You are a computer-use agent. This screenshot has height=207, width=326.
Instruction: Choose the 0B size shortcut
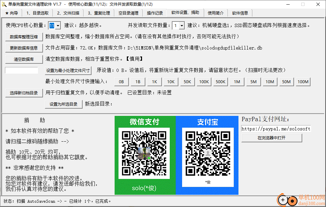click(122, 82)
